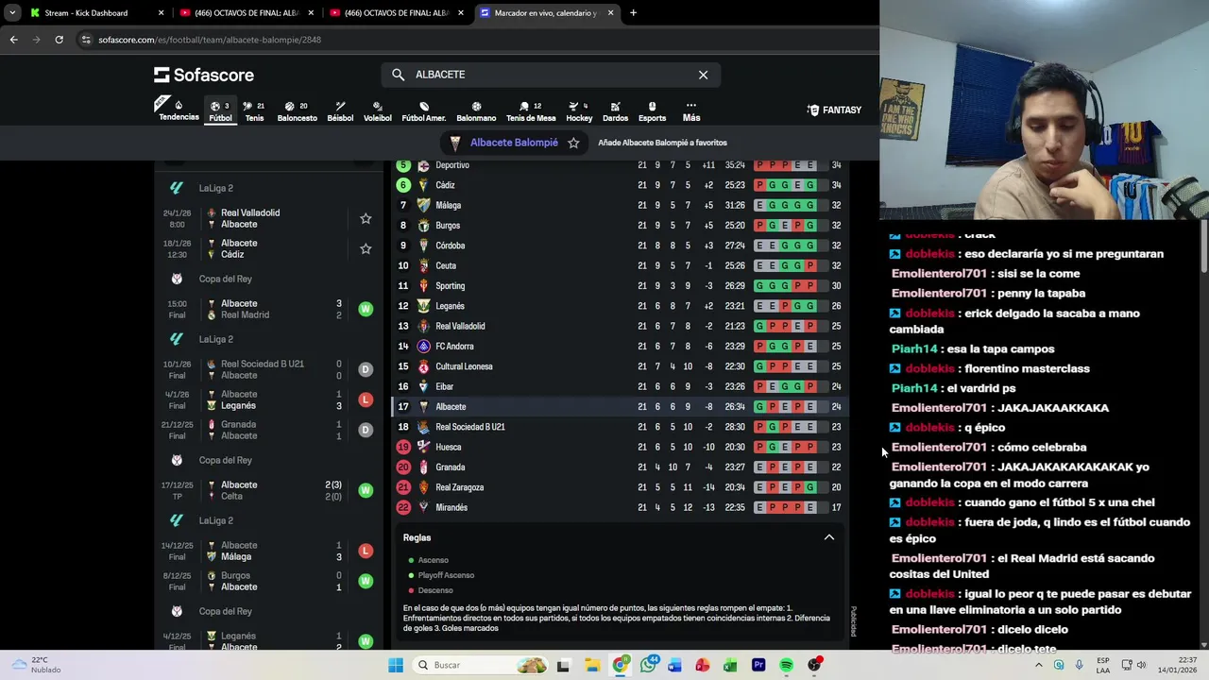The image size is (1209, 680).
Task: Open FC Andorra standings row
Action: [x=620, y=346]
